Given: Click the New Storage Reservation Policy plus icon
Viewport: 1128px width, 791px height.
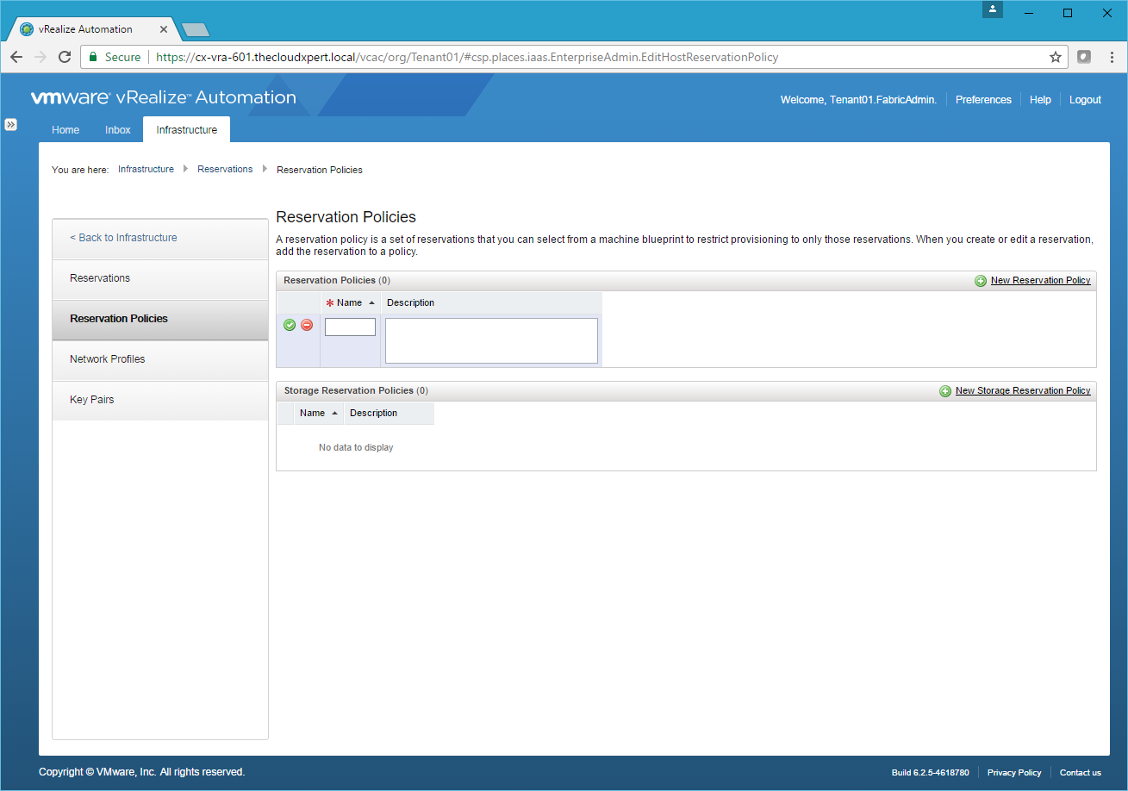Looking at the screenshot, I should click(x=945, y=391).
